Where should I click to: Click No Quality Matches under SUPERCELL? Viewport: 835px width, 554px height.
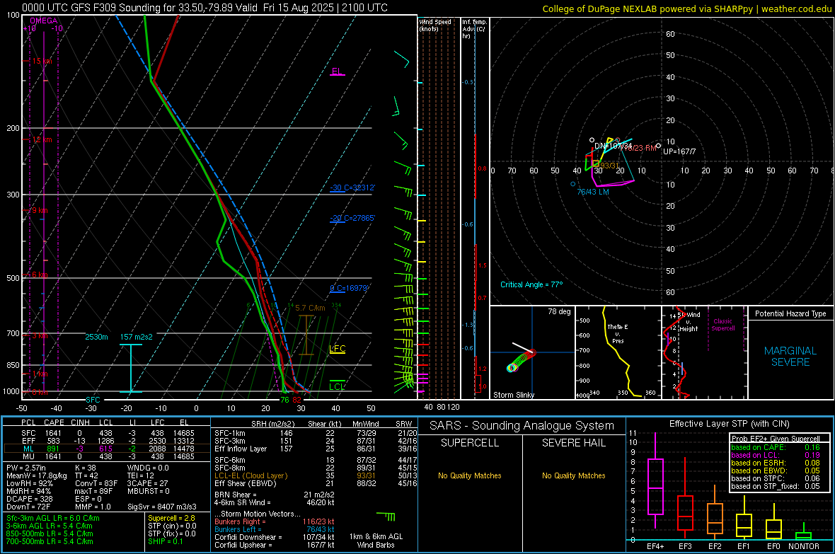pos(470,475)
